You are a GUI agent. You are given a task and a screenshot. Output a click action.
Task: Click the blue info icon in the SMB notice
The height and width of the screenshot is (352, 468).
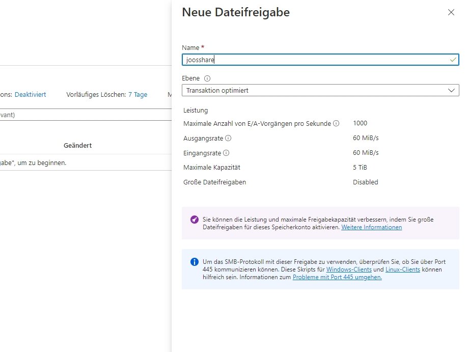[x=194, y=261]
